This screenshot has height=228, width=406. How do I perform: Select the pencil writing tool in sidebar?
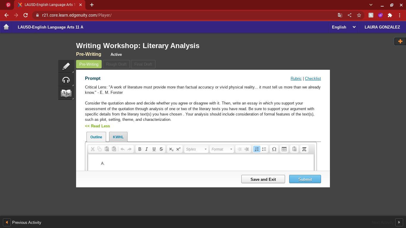(x=66, y=66)
